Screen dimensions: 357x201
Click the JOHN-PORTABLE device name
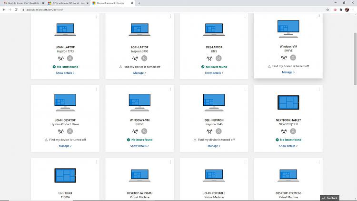(x=214, y=193)
